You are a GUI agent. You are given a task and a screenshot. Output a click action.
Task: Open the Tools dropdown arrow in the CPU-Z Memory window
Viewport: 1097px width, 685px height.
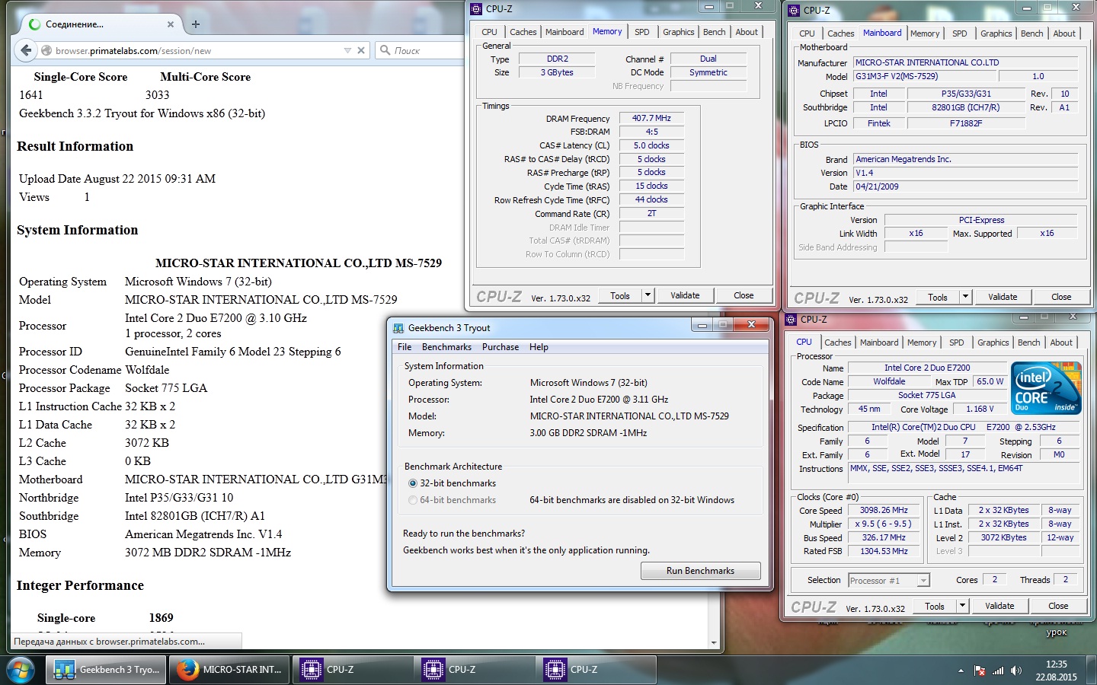pyautogui.click(x=648, y=295)
